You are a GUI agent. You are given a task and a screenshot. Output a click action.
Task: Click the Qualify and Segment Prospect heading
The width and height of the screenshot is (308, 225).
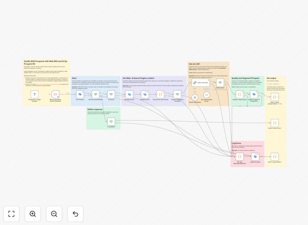[x=245, y=78]
